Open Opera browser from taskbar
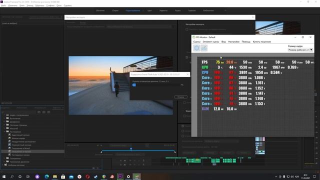 (87, 176)
